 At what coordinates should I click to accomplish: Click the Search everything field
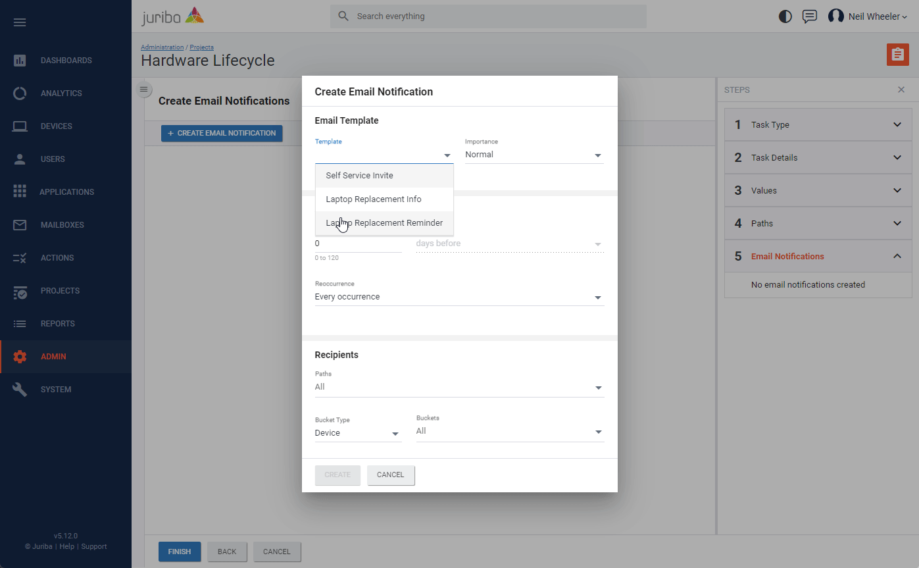click(x=488, y=16)
